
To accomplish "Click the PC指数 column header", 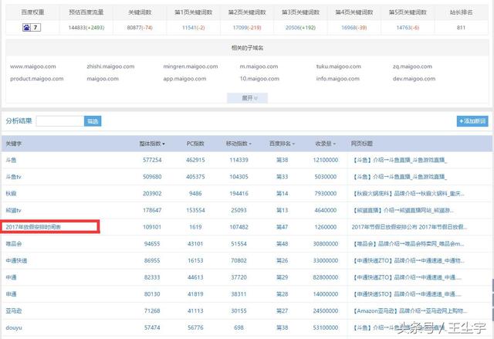I will (195, 144).
